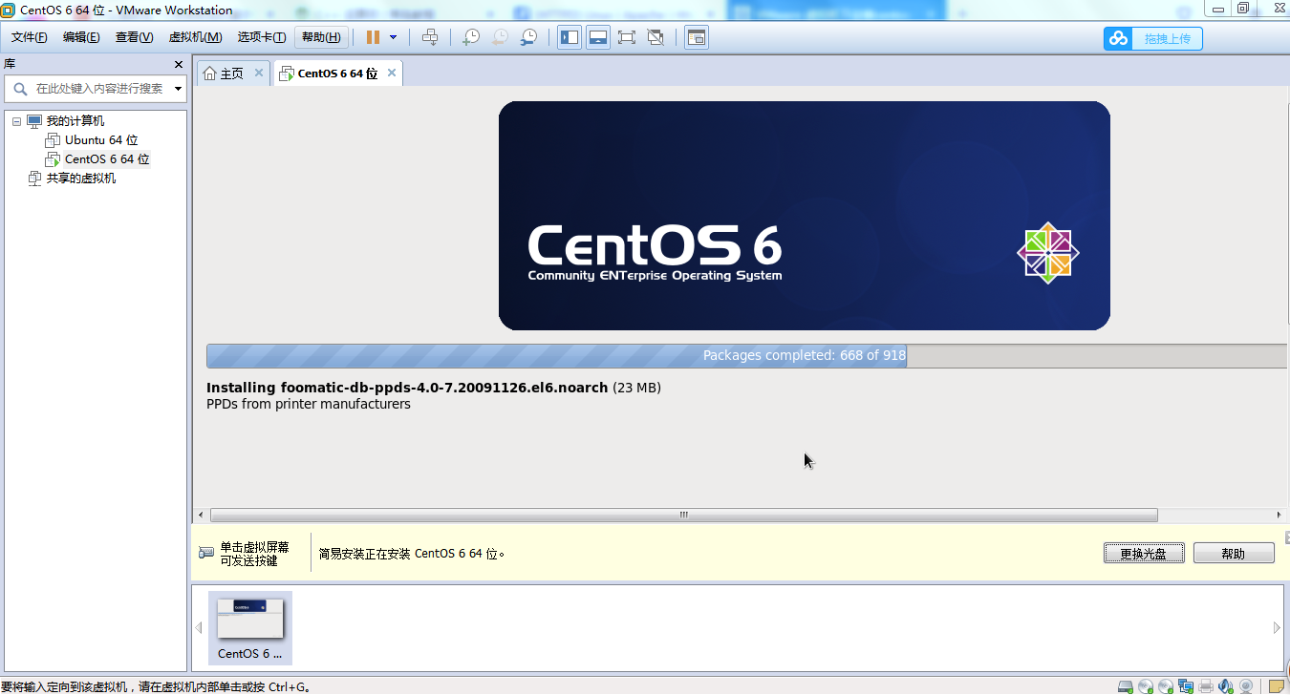Click the network adapter status icon
The image size is (1290, 695).
[x=1186, y=686]
